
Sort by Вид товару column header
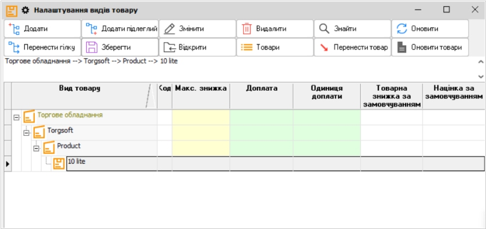pyautogui.click(x=84, y=96)
